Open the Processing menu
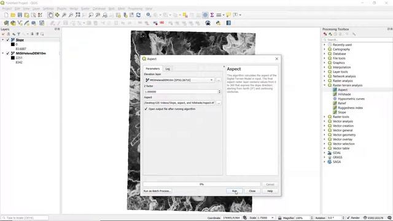This screenshot has width=393, height=221. point(135,9)
